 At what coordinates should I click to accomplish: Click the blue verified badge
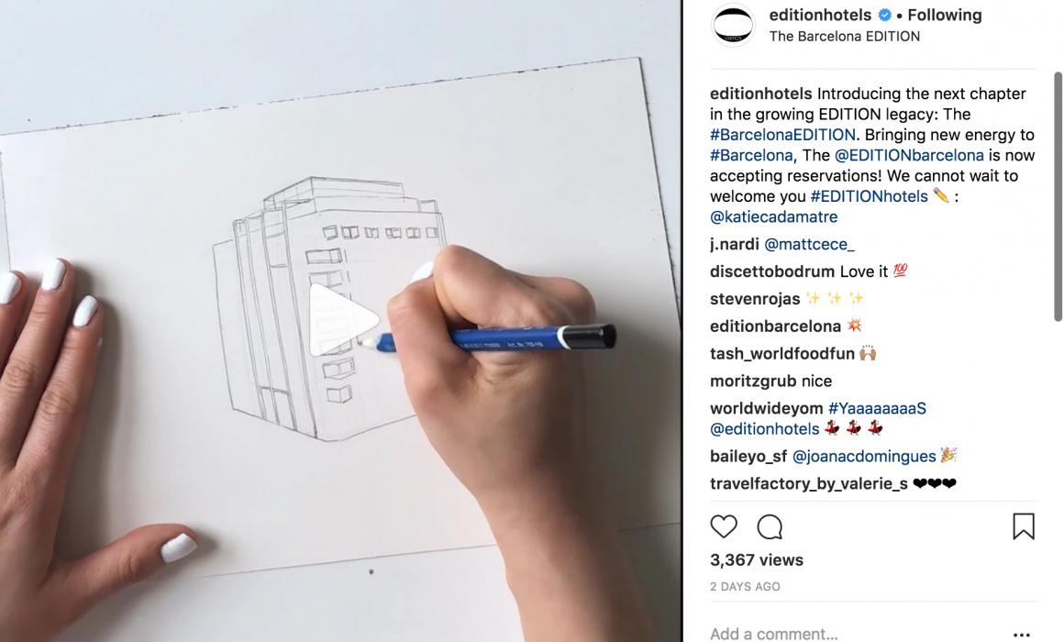click(x=885, y=15)
